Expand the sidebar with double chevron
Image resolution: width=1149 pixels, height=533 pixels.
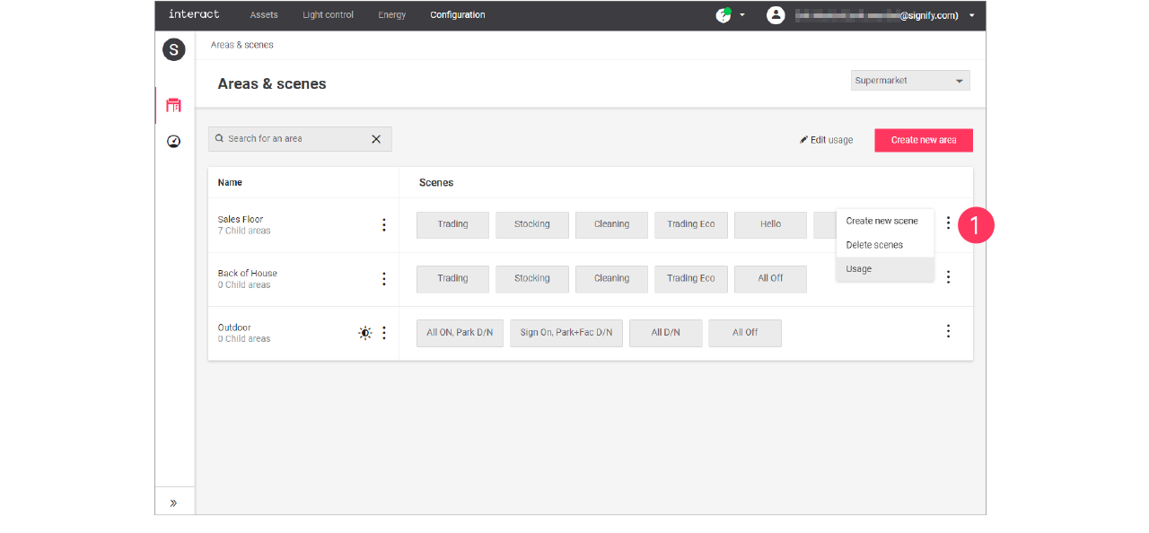[174, 503]
